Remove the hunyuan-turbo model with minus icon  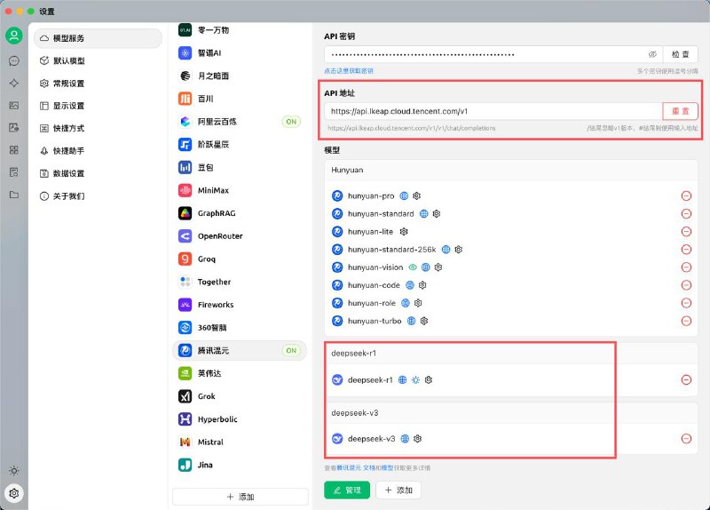point(686,321)
